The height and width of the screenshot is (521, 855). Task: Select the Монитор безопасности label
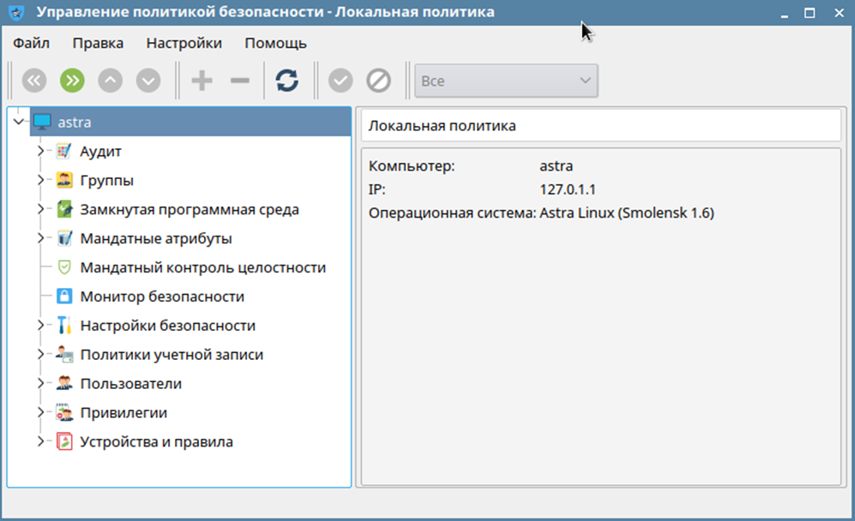tap(162, 296)
